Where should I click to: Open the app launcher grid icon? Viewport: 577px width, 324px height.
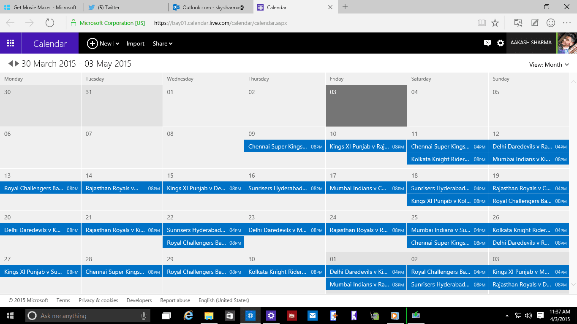point(11,43)
